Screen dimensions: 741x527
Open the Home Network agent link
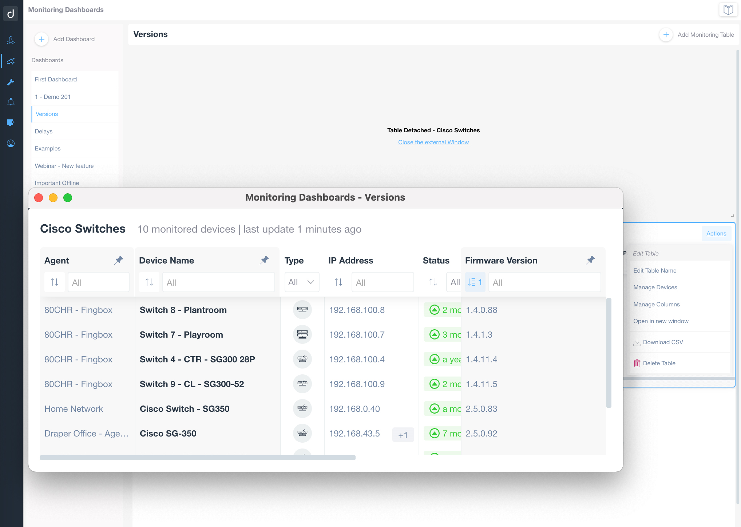coord(74,409)
